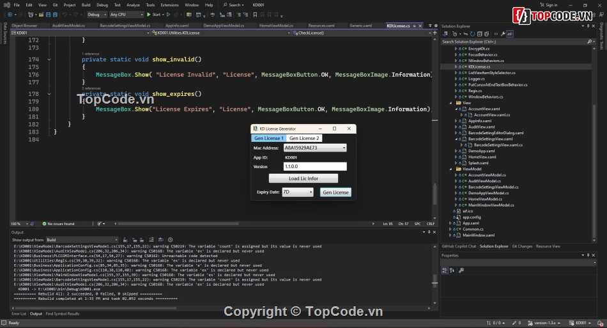607x328 pixels.
Task: Click the Clear All icon in the Output panel
Action: [x=151, y=240]
